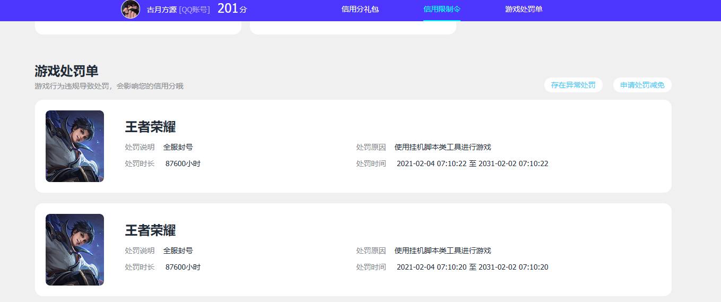Open game thumbnail of the 07:10:20 penalty card
This screenshot has height=302, width=721.
coord(75,249)
